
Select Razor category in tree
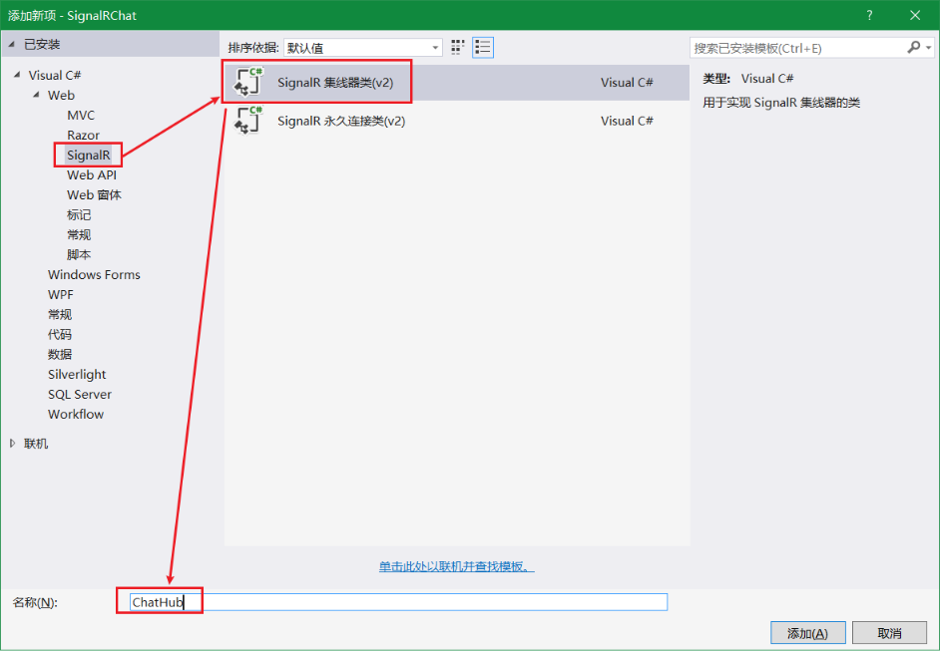coord(83,136)
